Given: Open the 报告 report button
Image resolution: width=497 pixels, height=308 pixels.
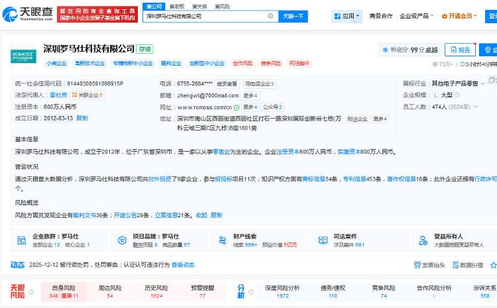Looking at the screenshot, I should (x=460, y=50).
